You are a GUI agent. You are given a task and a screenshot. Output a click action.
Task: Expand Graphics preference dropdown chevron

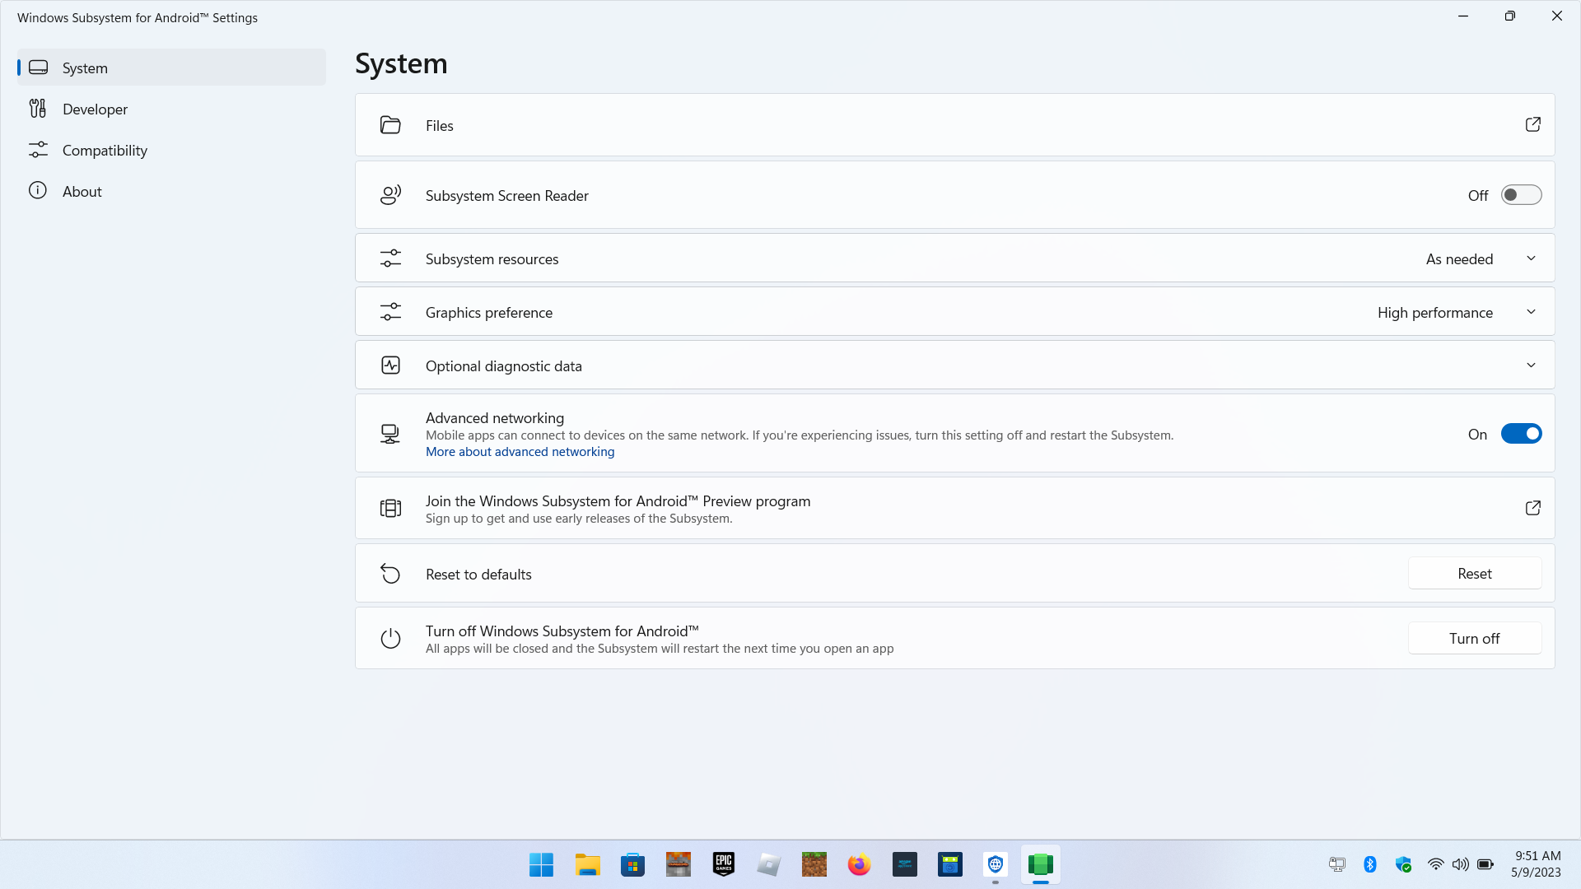[1531, 312]
